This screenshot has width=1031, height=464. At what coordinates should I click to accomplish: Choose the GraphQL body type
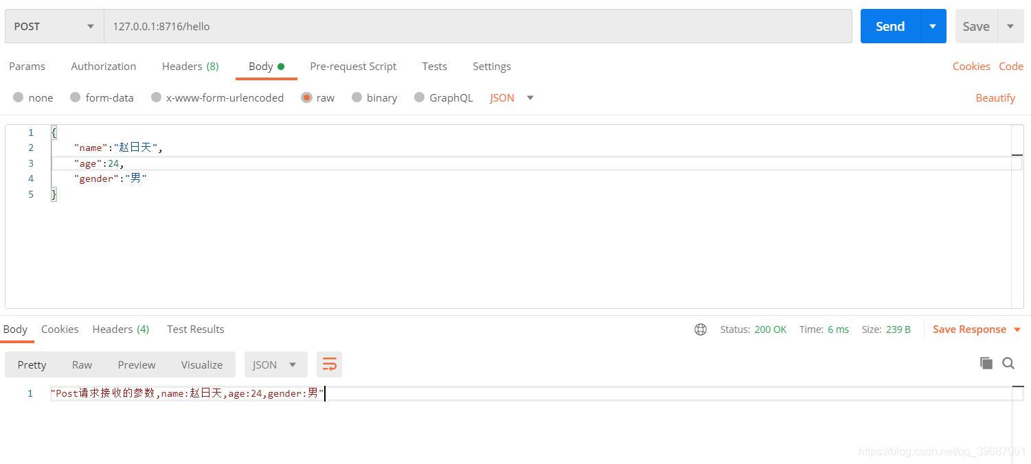click(x=419, y=97)
